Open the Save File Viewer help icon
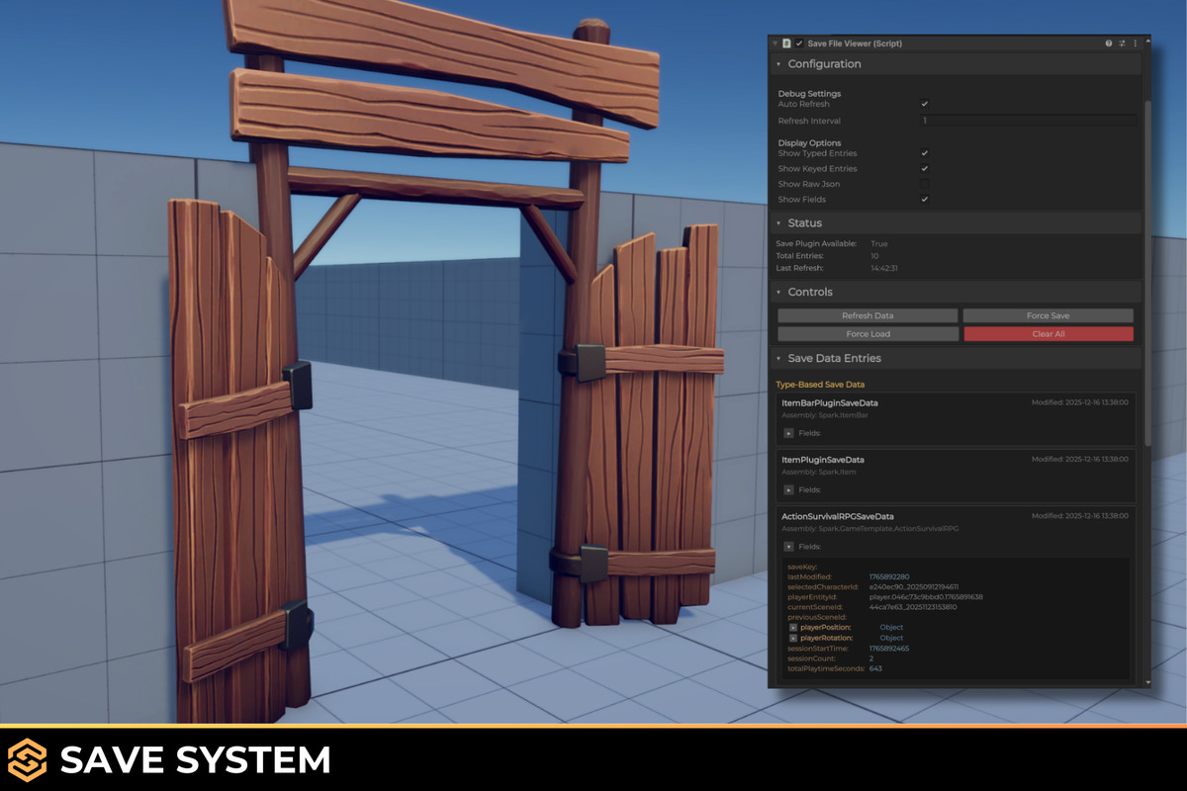Screen dimensions: 1187x791 [x=1107, y=43]
